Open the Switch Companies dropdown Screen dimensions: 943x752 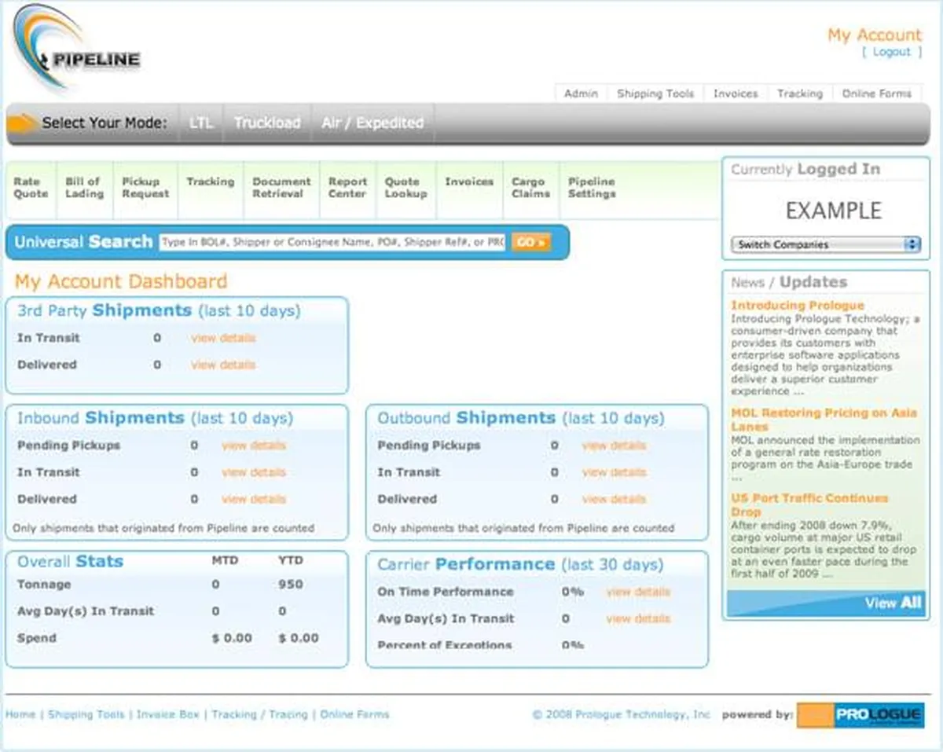tap(825, 244)
